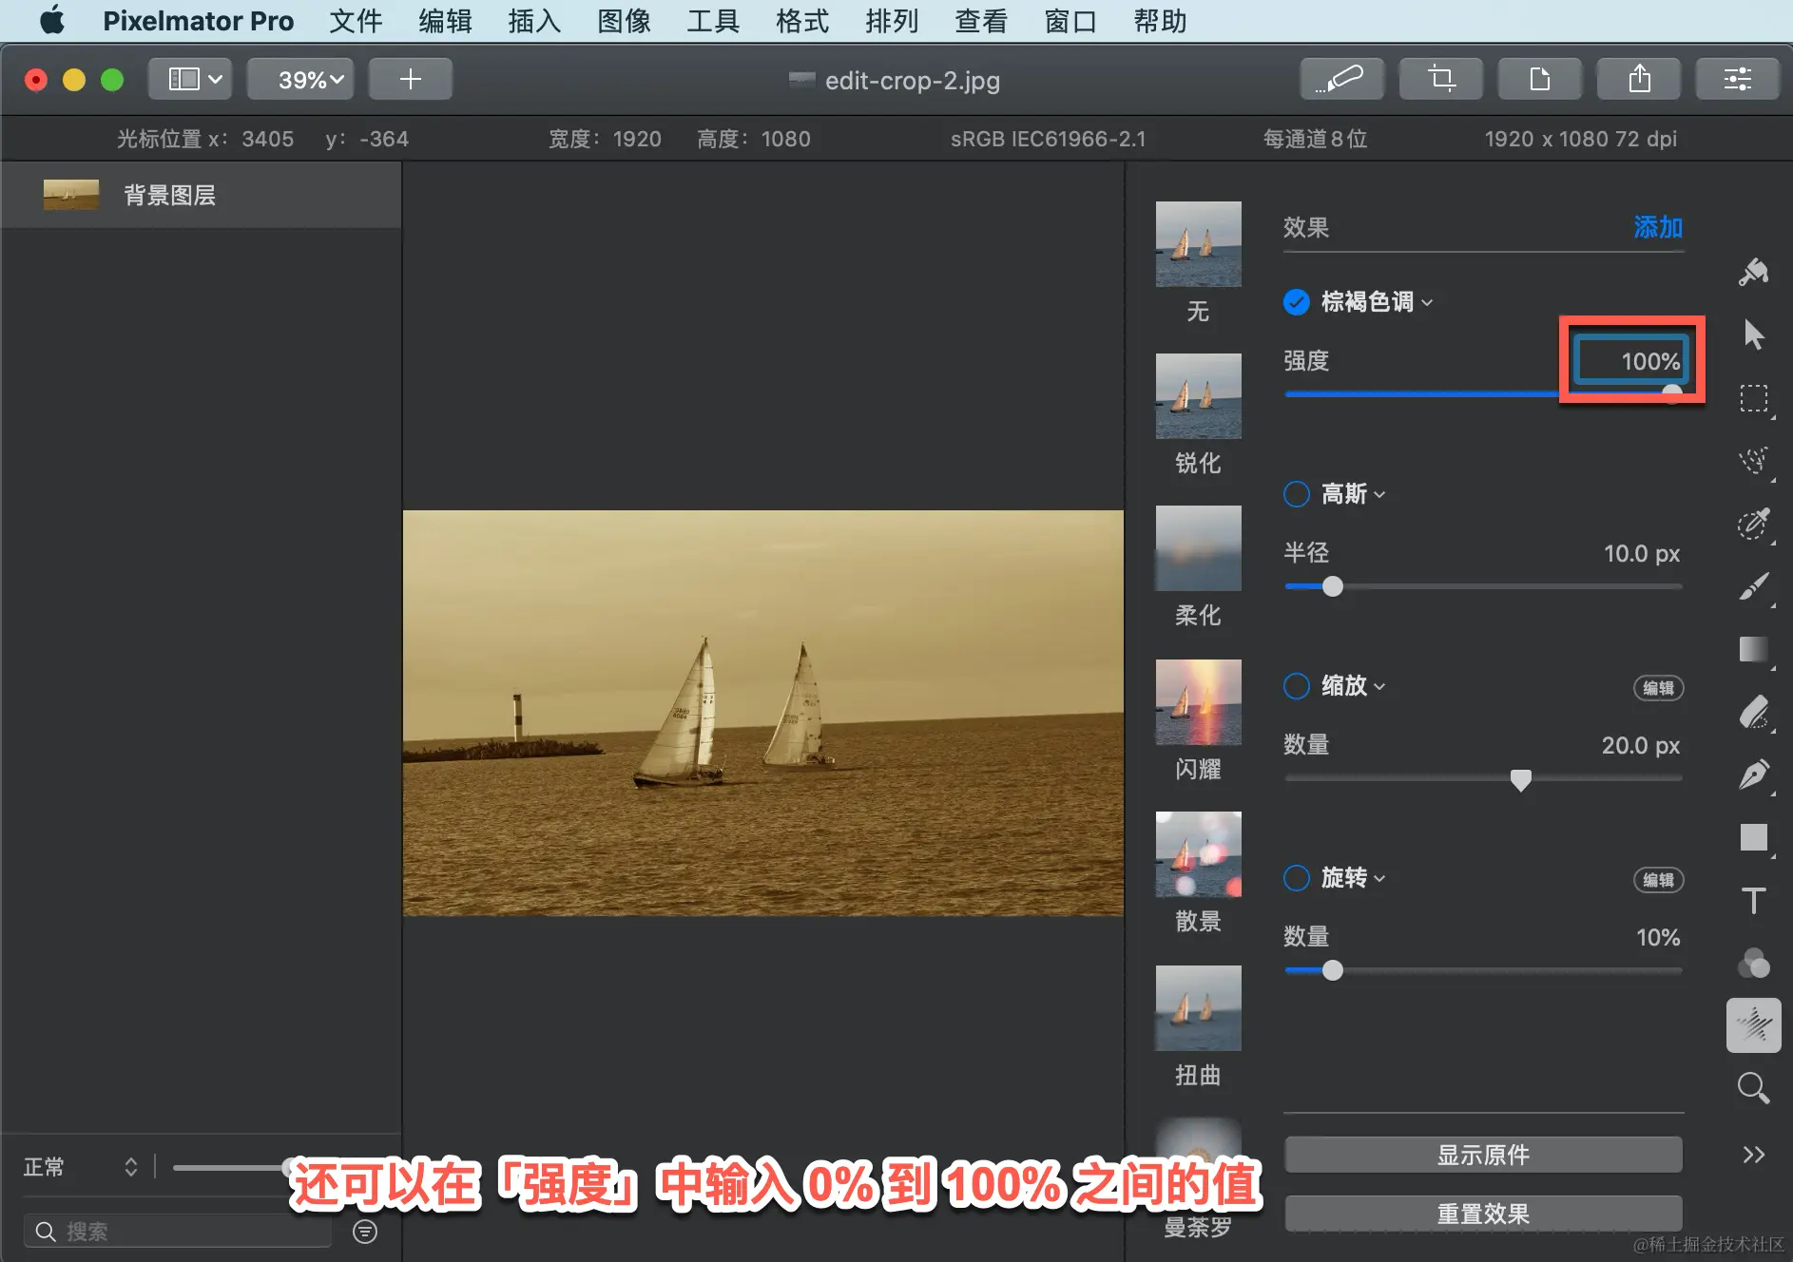The image size is (1793, 1262).
Task: Open the 帮助 menu
Action: [x=1160, y=21]
